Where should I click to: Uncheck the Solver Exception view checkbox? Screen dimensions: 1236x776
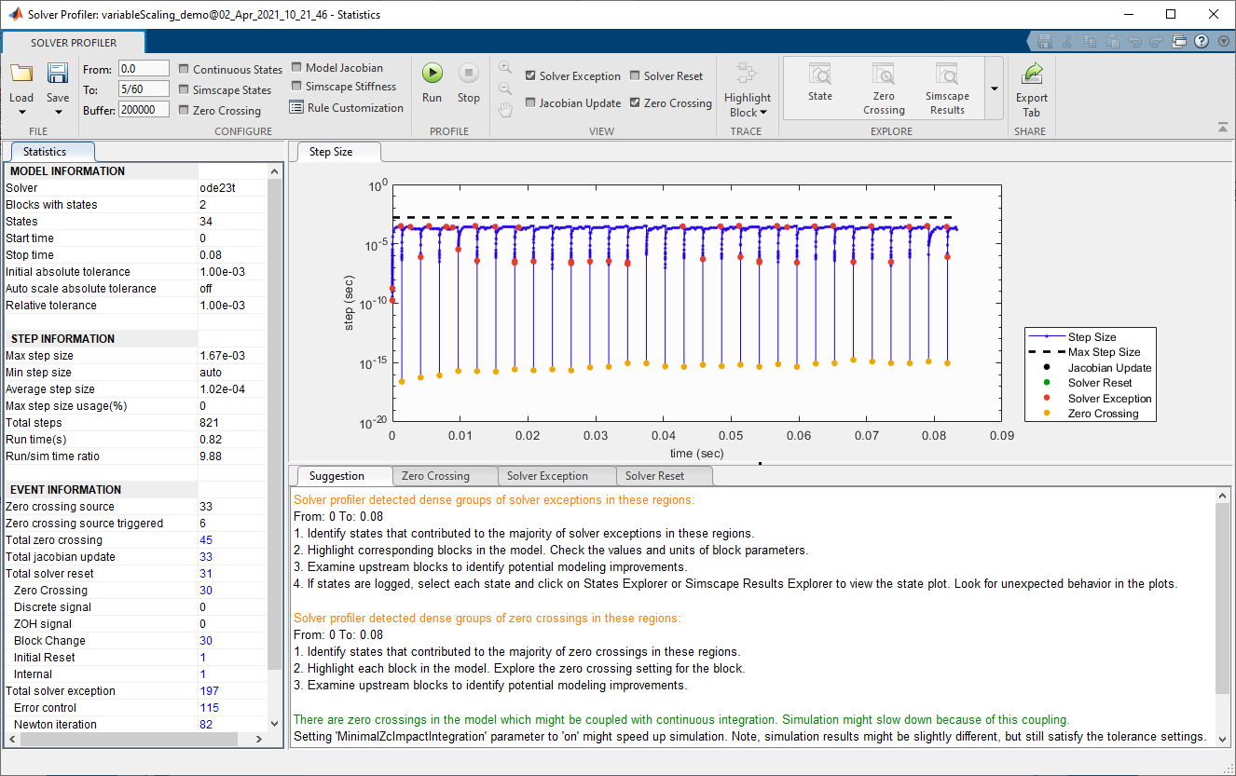[x=530, y=76]
